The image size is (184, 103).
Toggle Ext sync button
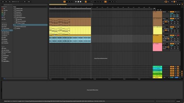point(6,2)
